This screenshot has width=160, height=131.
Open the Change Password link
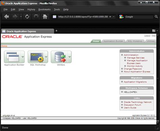[x=133, y=69]
